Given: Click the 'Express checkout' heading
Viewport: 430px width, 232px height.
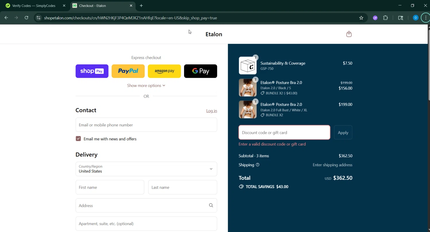Looking at the screenshot, I should pos(146,58).
